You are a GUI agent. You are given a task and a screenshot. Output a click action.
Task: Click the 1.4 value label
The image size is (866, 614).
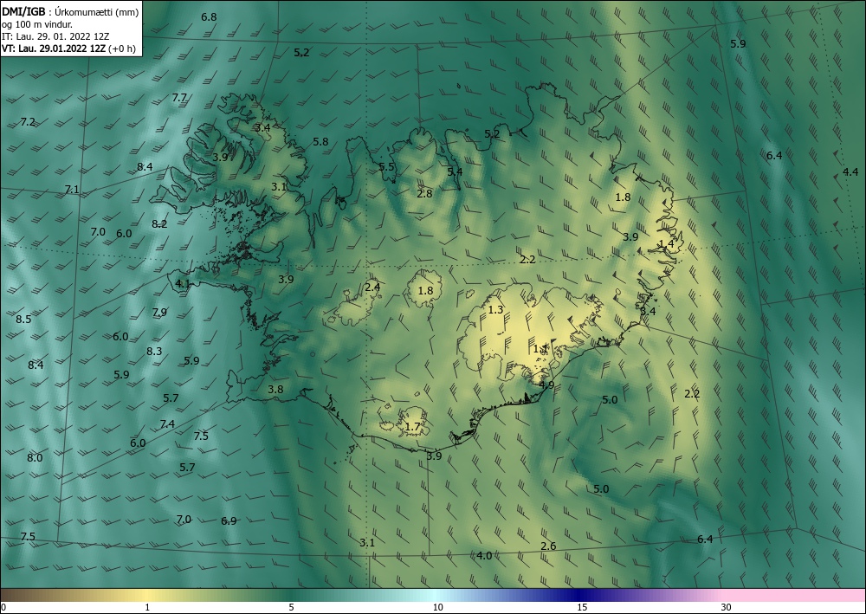pyautogui.click(x=667, y=244)
